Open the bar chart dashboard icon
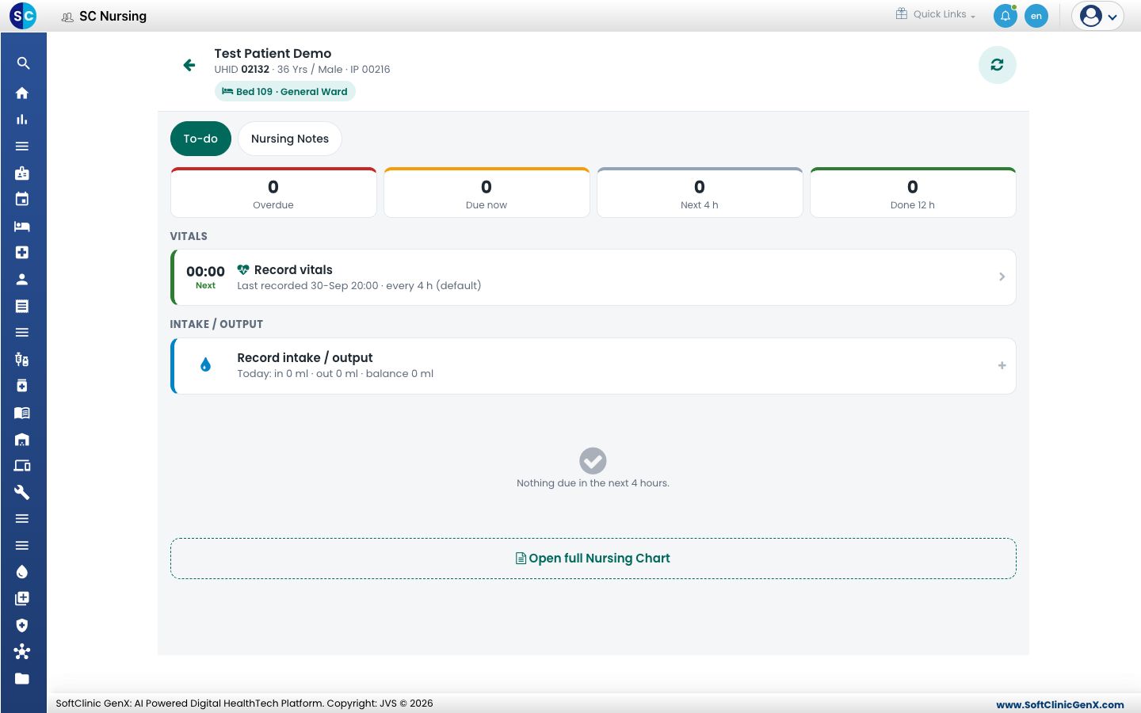1141x713 pixels. 22,120
